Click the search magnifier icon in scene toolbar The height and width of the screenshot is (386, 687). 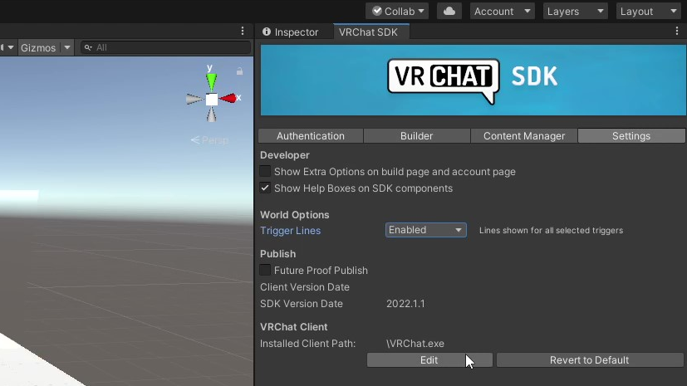point(88,47)
